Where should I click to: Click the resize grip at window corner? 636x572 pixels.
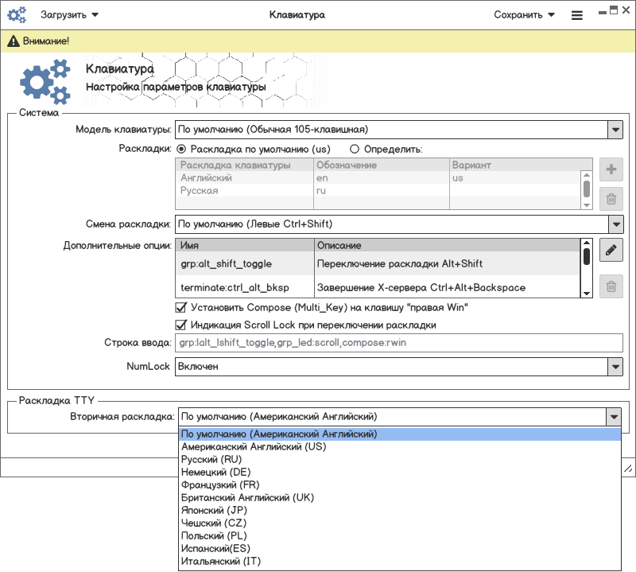[627, 469]
